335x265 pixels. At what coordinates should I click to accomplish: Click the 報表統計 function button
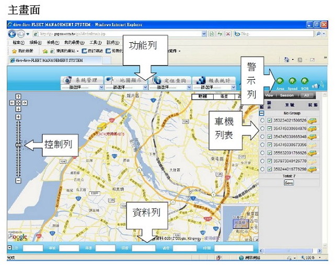(x=214, y=80)
